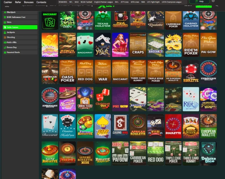Open the Bonus Buy category
The image size is (225, 179).
pos(20,47)
